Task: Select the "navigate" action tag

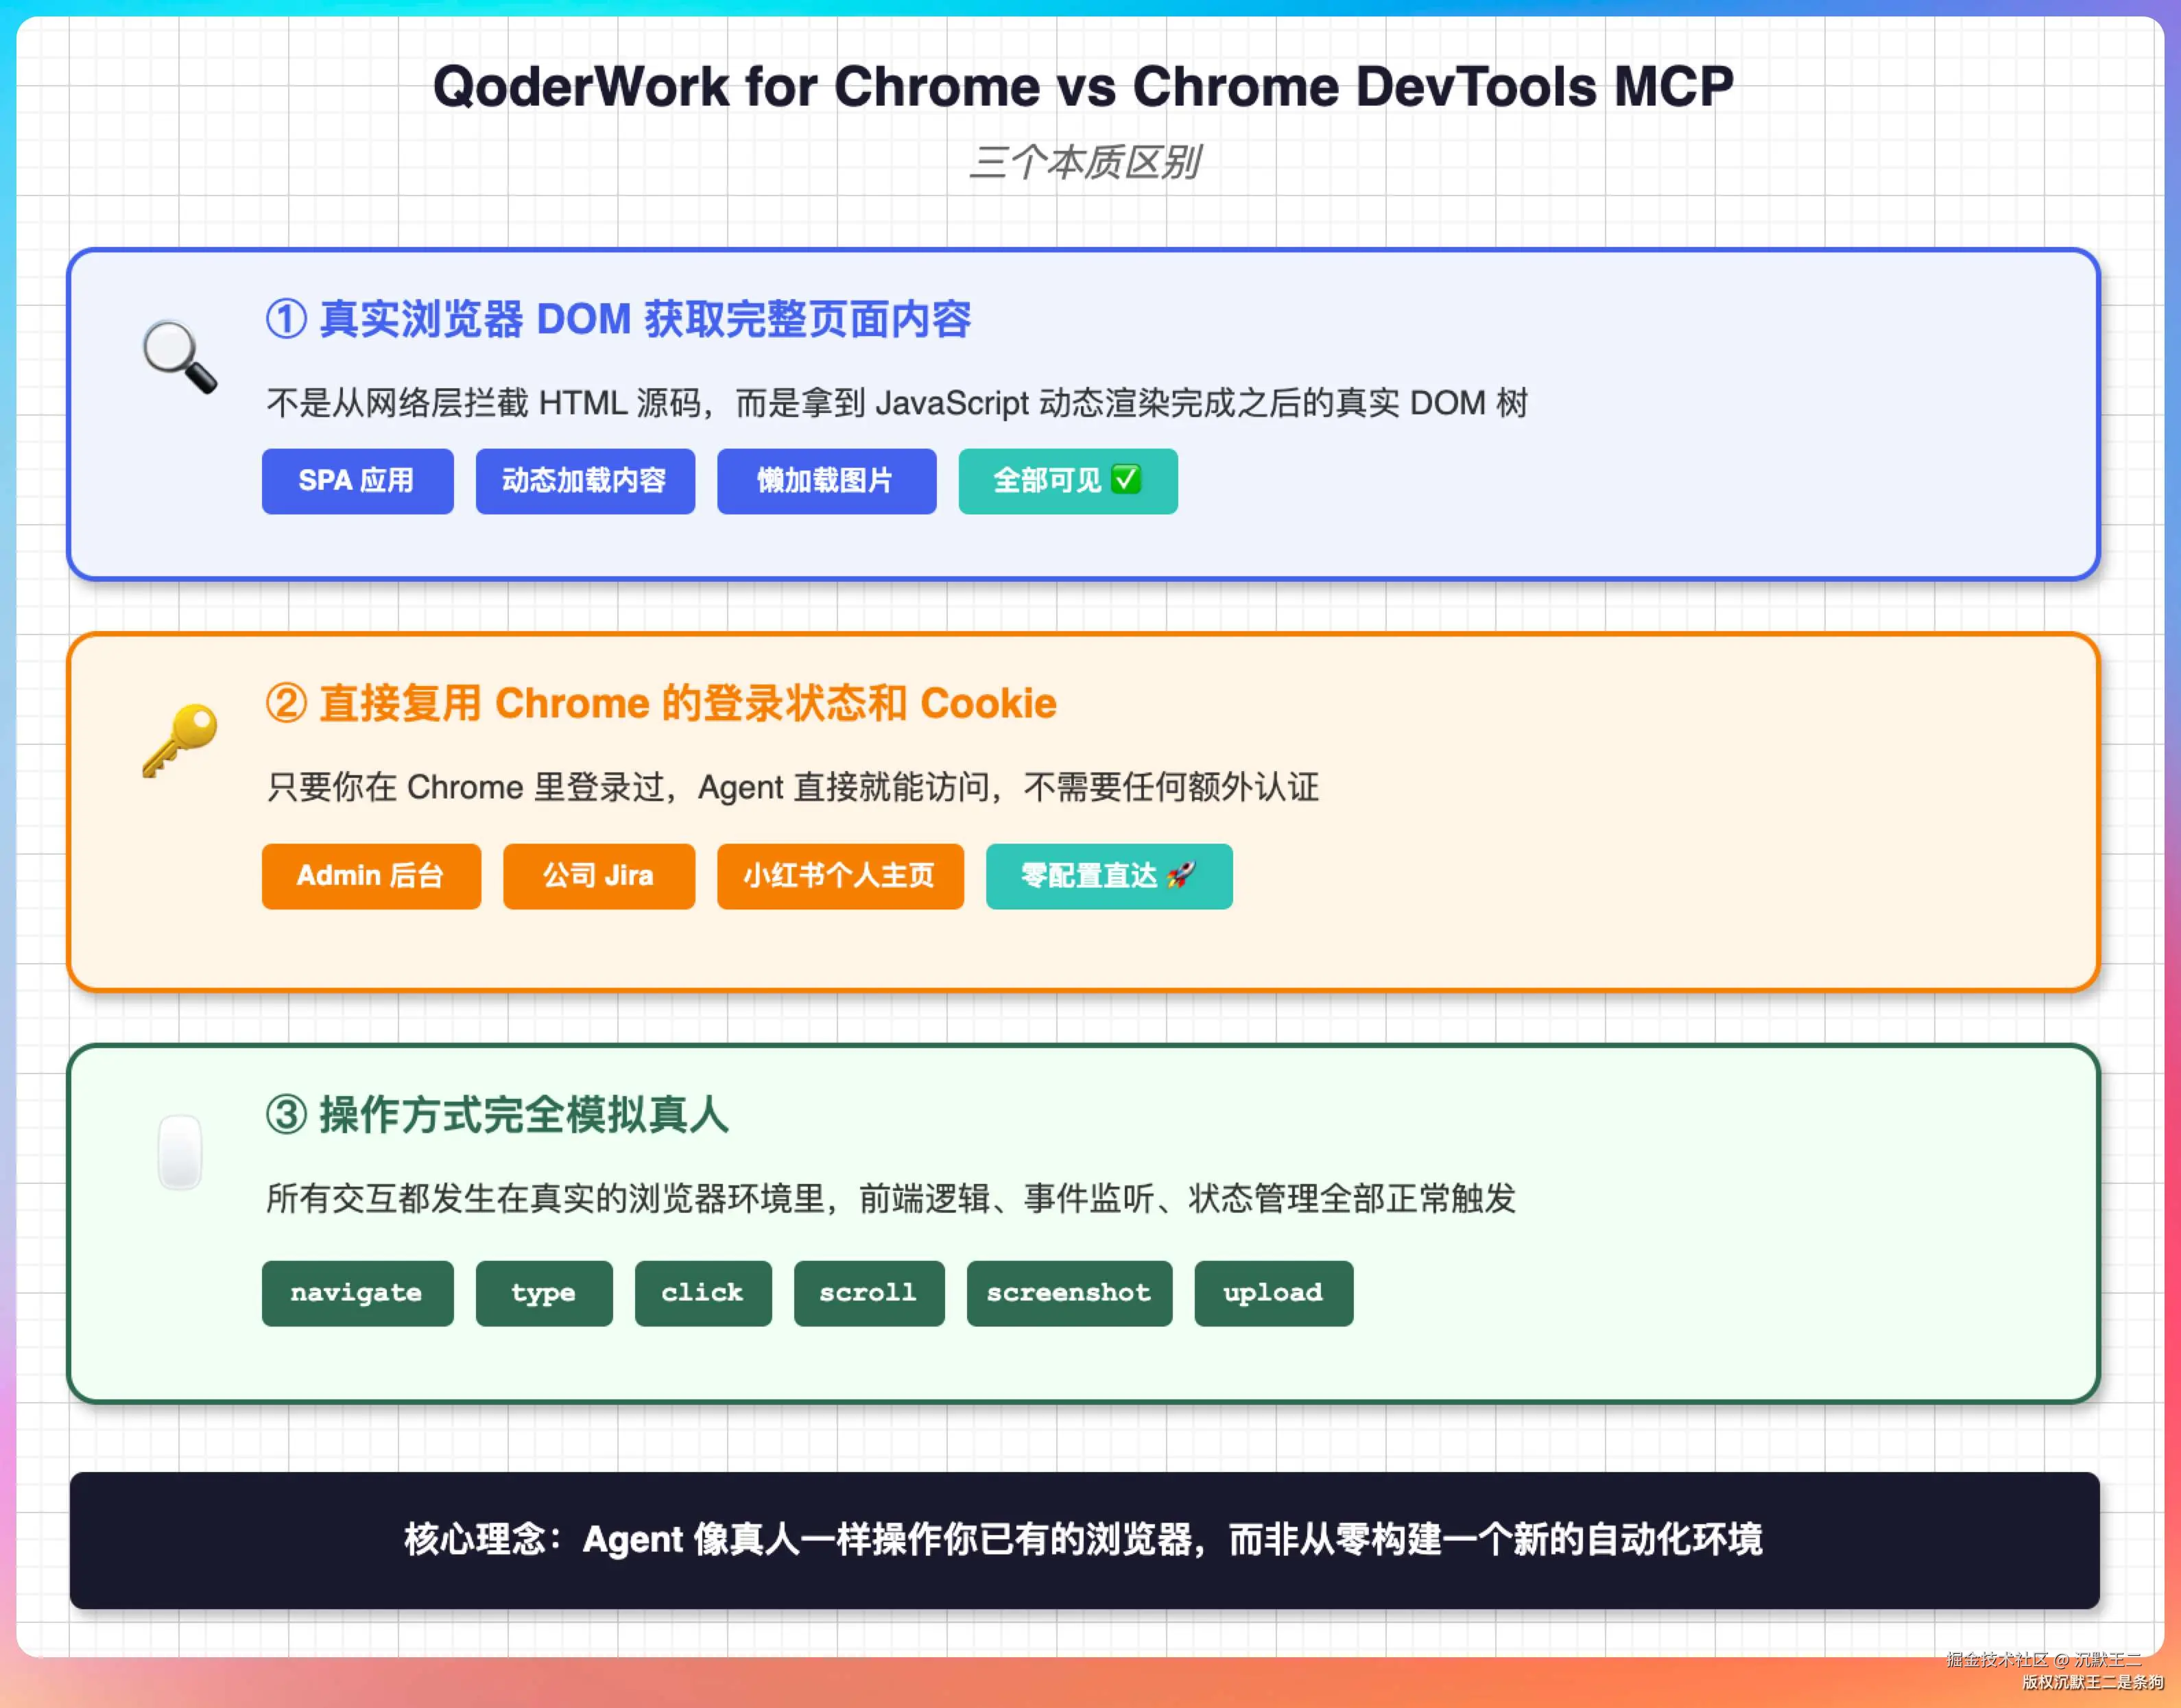Action: point(357,1293)
